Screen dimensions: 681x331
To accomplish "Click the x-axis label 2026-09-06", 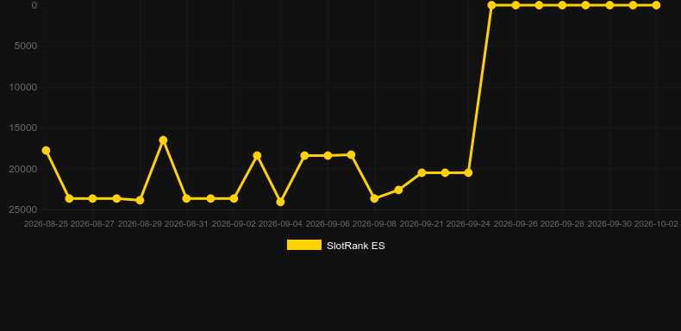I will pyautogui.click(x=328, y=224).
